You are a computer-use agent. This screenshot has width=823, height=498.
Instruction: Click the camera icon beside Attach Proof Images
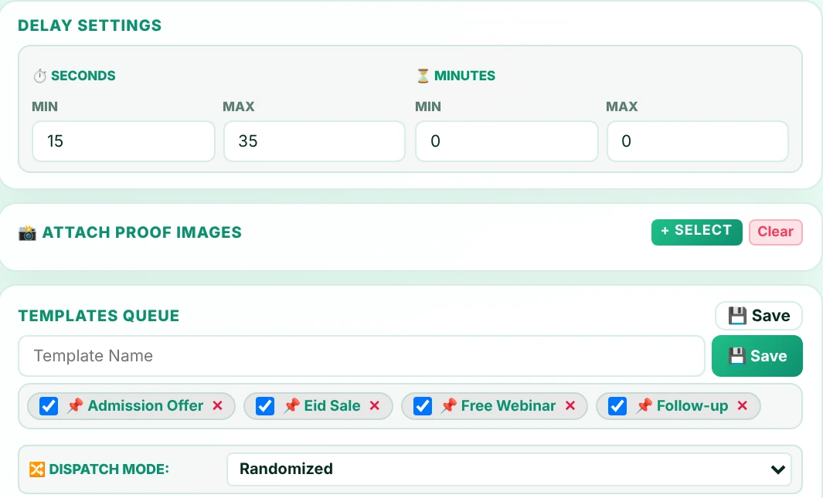pyautogui.click(x=27, y=232)
